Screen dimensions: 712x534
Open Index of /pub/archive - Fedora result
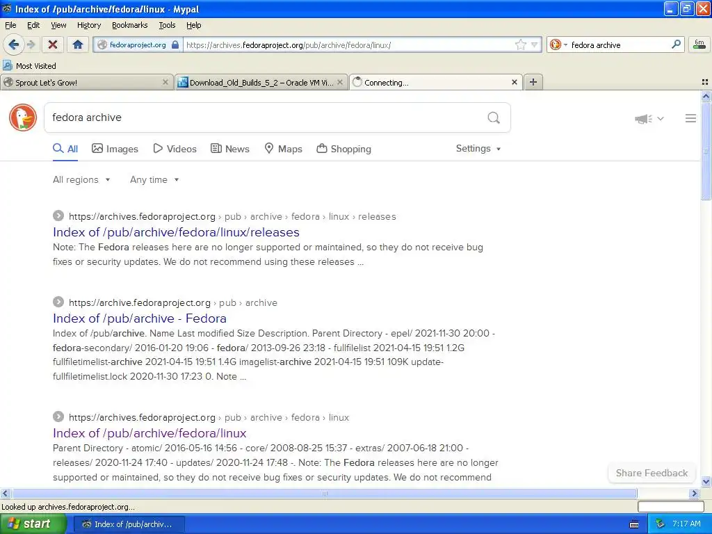pos(139,318)
